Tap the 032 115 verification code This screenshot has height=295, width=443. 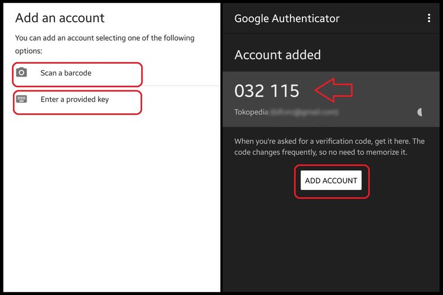click(266, 91)
